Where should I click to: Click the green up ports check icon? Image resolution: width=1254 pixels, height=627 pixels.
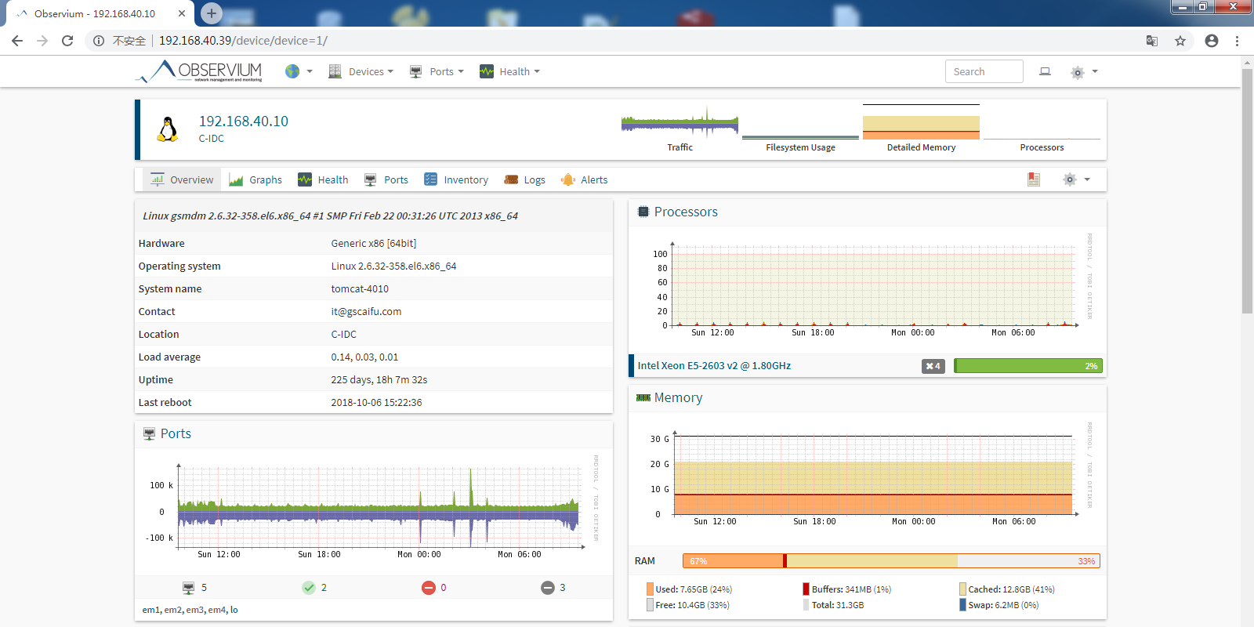309,588
